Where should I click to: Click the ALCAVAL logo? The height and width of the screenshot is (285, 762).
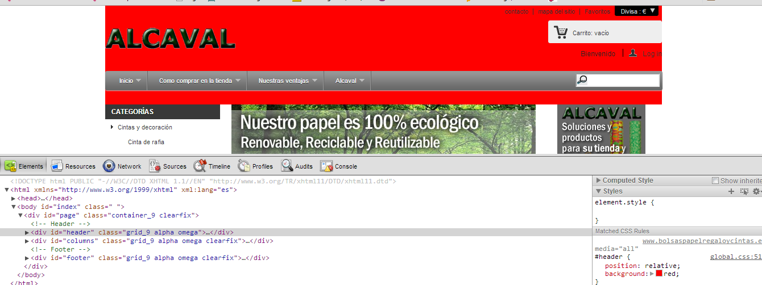[170, 39]
